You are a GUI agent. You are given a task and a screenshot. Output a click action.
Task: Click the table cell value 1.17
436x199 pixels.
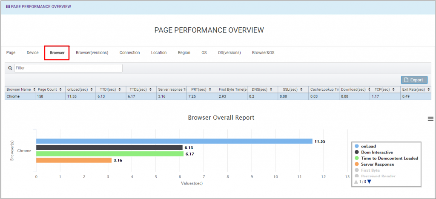385,97
